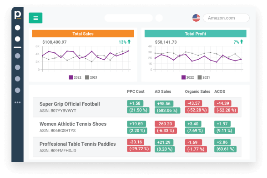Click the +21.29 AD Sales badge

tap(164, 142)
